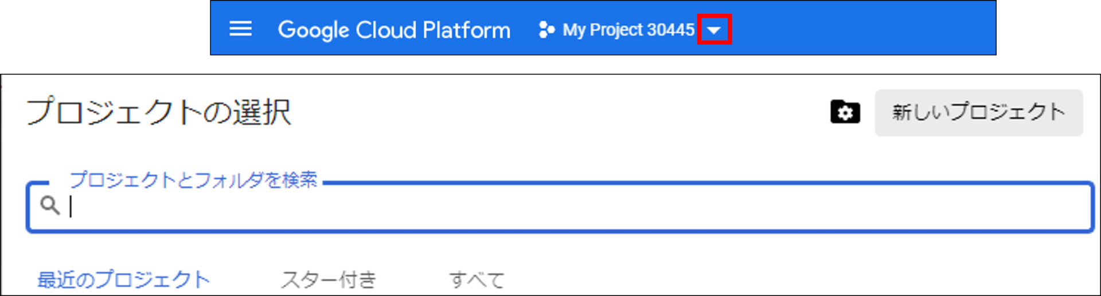This screenshot has width=1101, height=296.
Task: Click the blank space between the heading and folder icon
Action: [x=560, y=112]
